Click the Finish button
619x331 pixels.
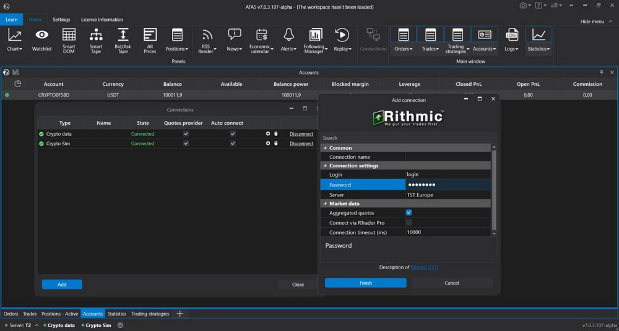point(365,283)
